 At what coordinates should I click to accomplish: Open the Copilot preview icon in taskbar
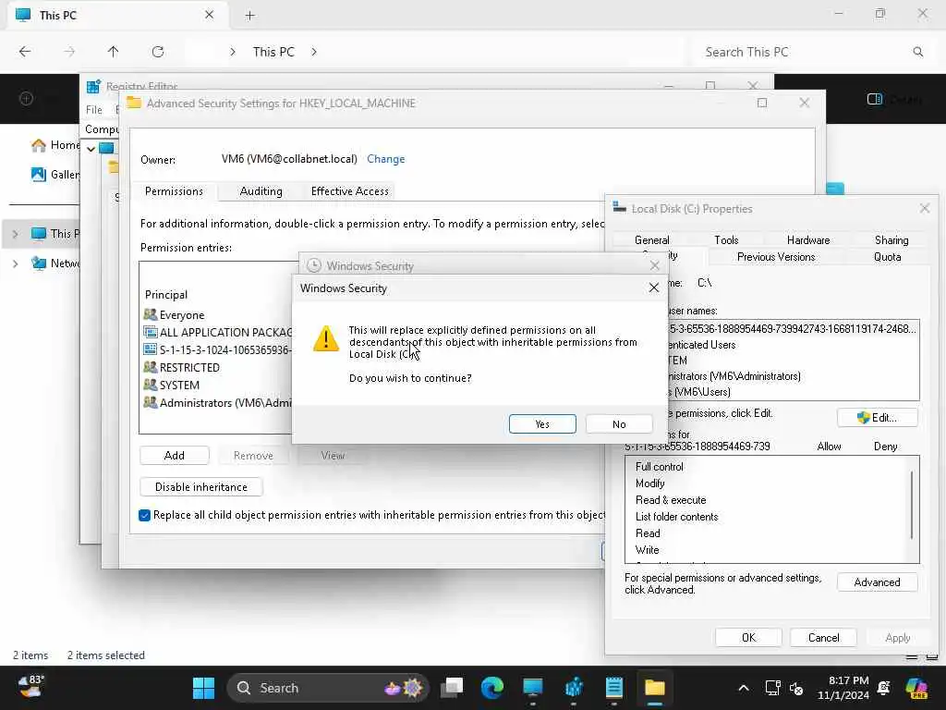916,688
